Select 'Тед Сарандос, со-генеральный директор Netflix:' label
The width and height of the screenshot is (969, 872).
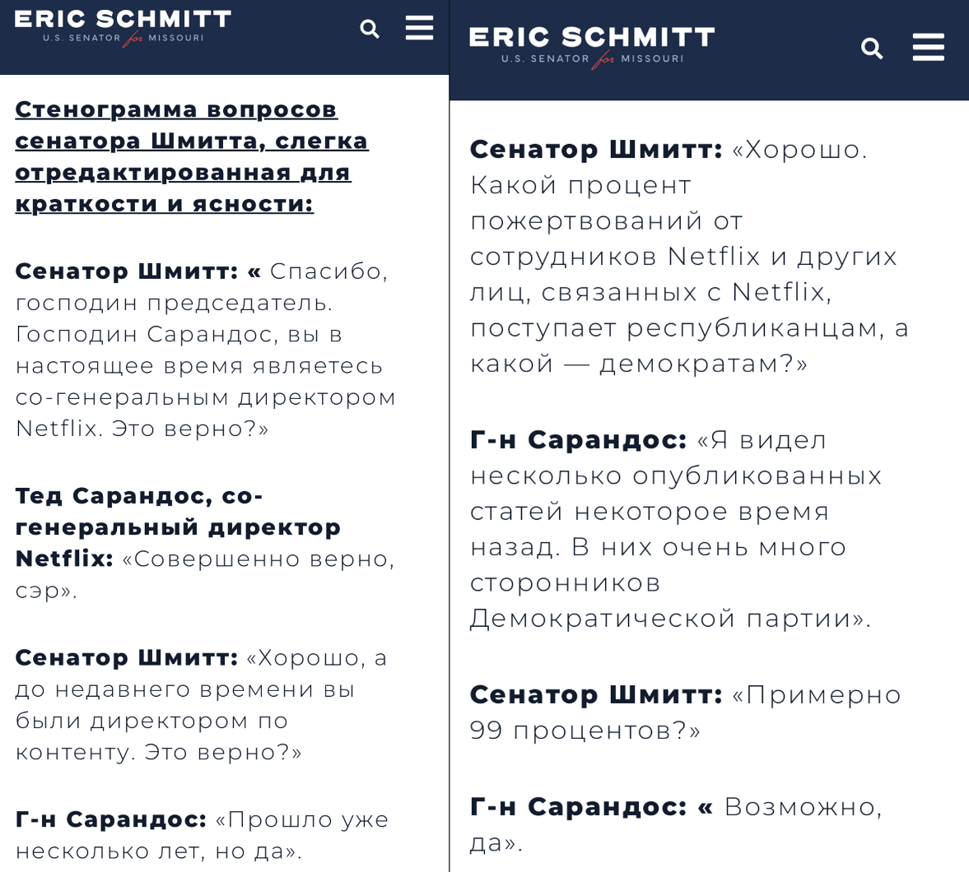click(x=178, y=526)
